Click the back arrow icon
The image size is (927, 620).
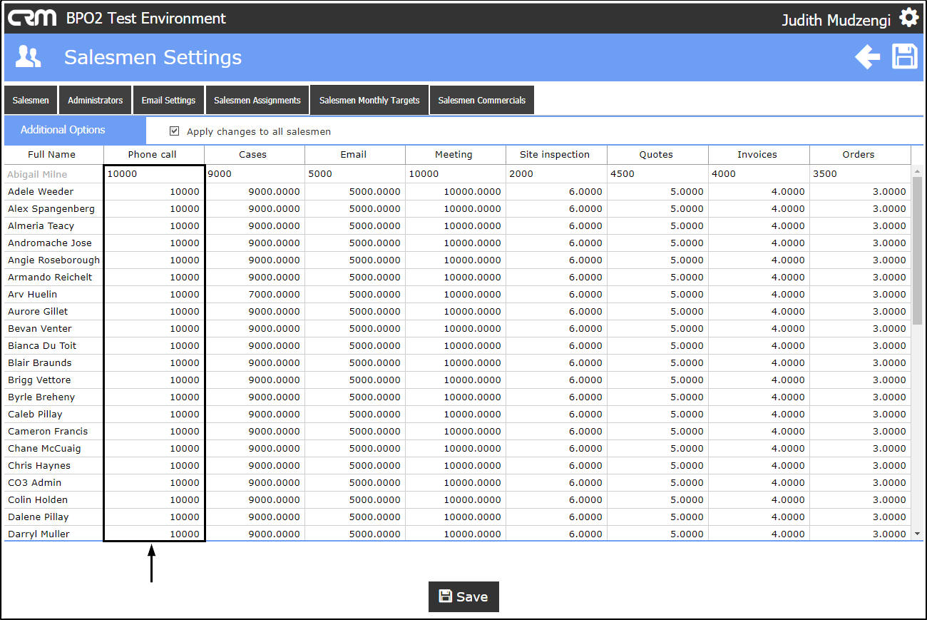pos(867,57)
